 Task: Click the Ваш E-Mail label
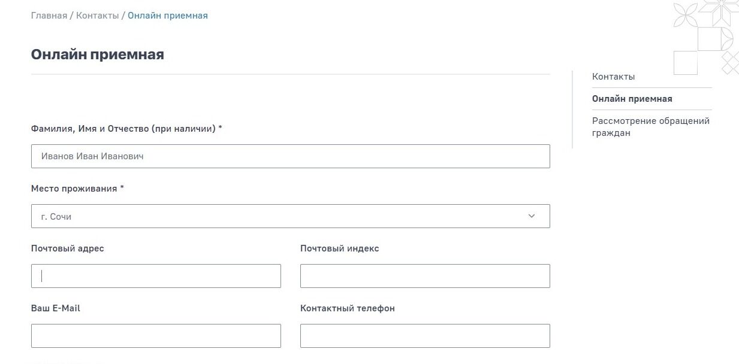pos(56,308)
